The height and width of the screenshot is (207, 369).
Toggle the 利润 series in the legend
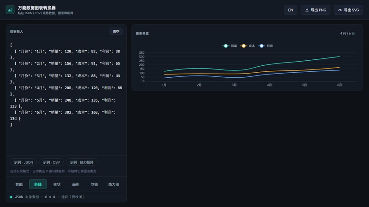pyautogui.click(x=265, y=46)
